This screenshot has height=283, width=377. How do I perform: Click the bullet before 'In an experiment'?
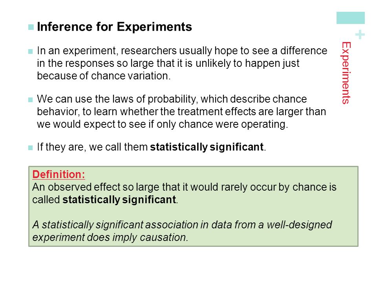tap(30, 51)
